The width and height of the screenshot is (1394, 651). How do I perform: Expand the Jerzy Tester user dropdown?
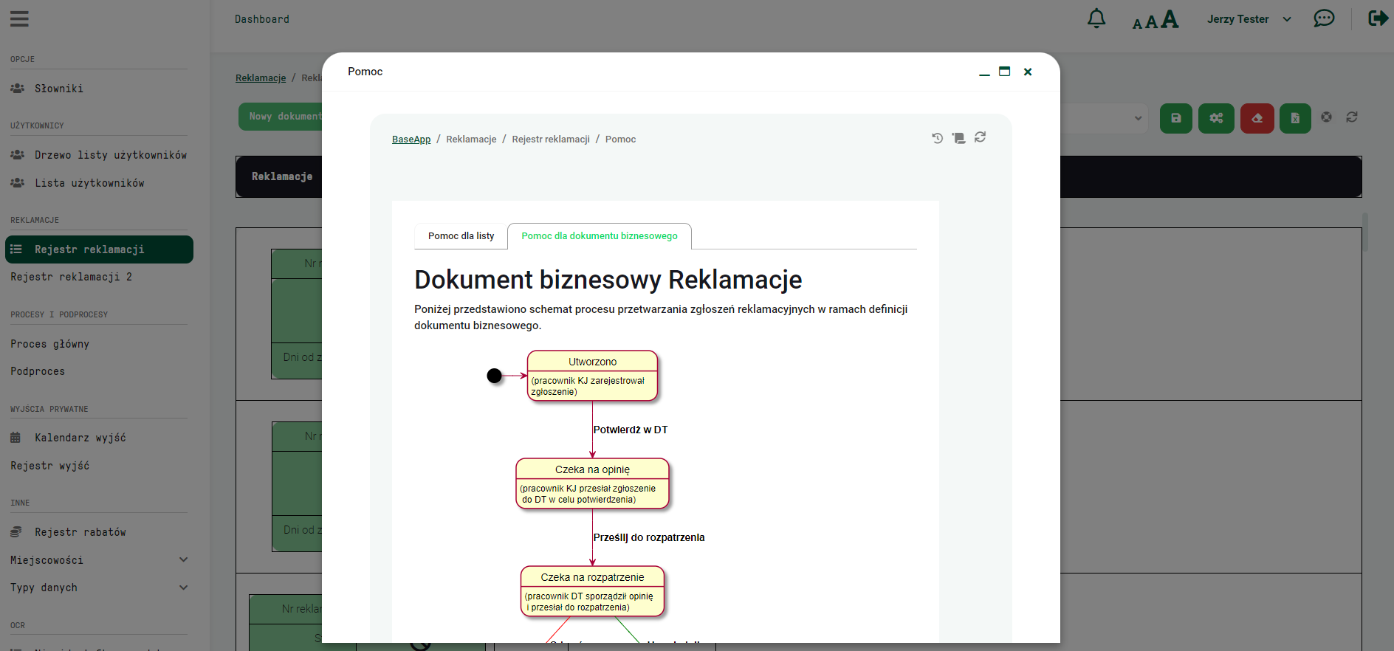point(1249,19)
